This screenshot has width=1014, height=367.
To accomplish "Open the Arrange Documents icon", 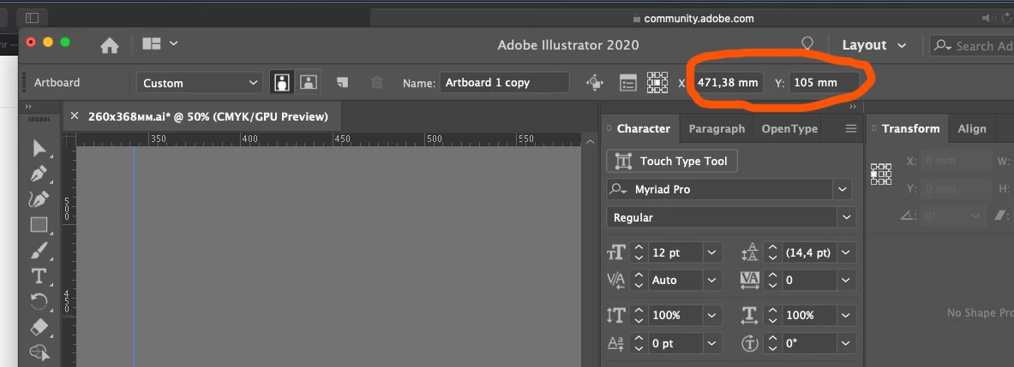I will (152, 44).
